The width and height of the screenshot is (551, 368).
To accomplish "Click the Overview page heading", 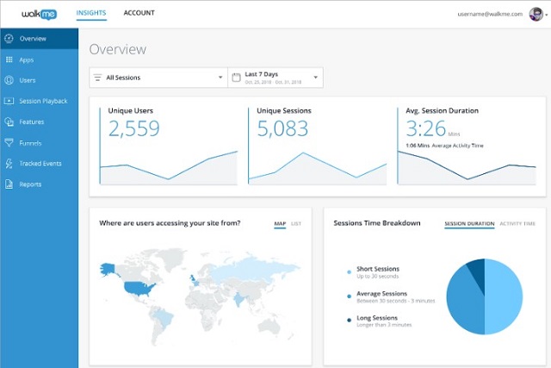I will [x=118, y=49].
